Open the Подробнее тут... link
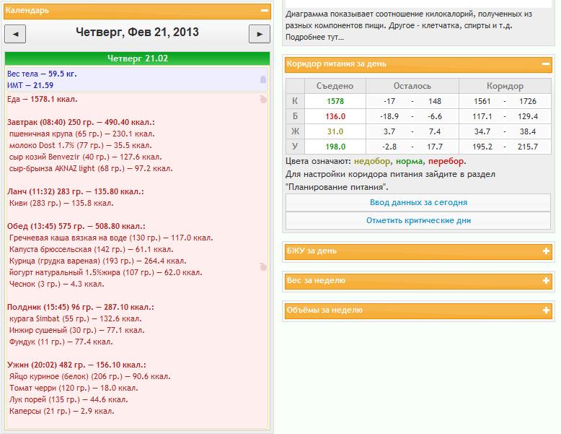 click(314, 38)
